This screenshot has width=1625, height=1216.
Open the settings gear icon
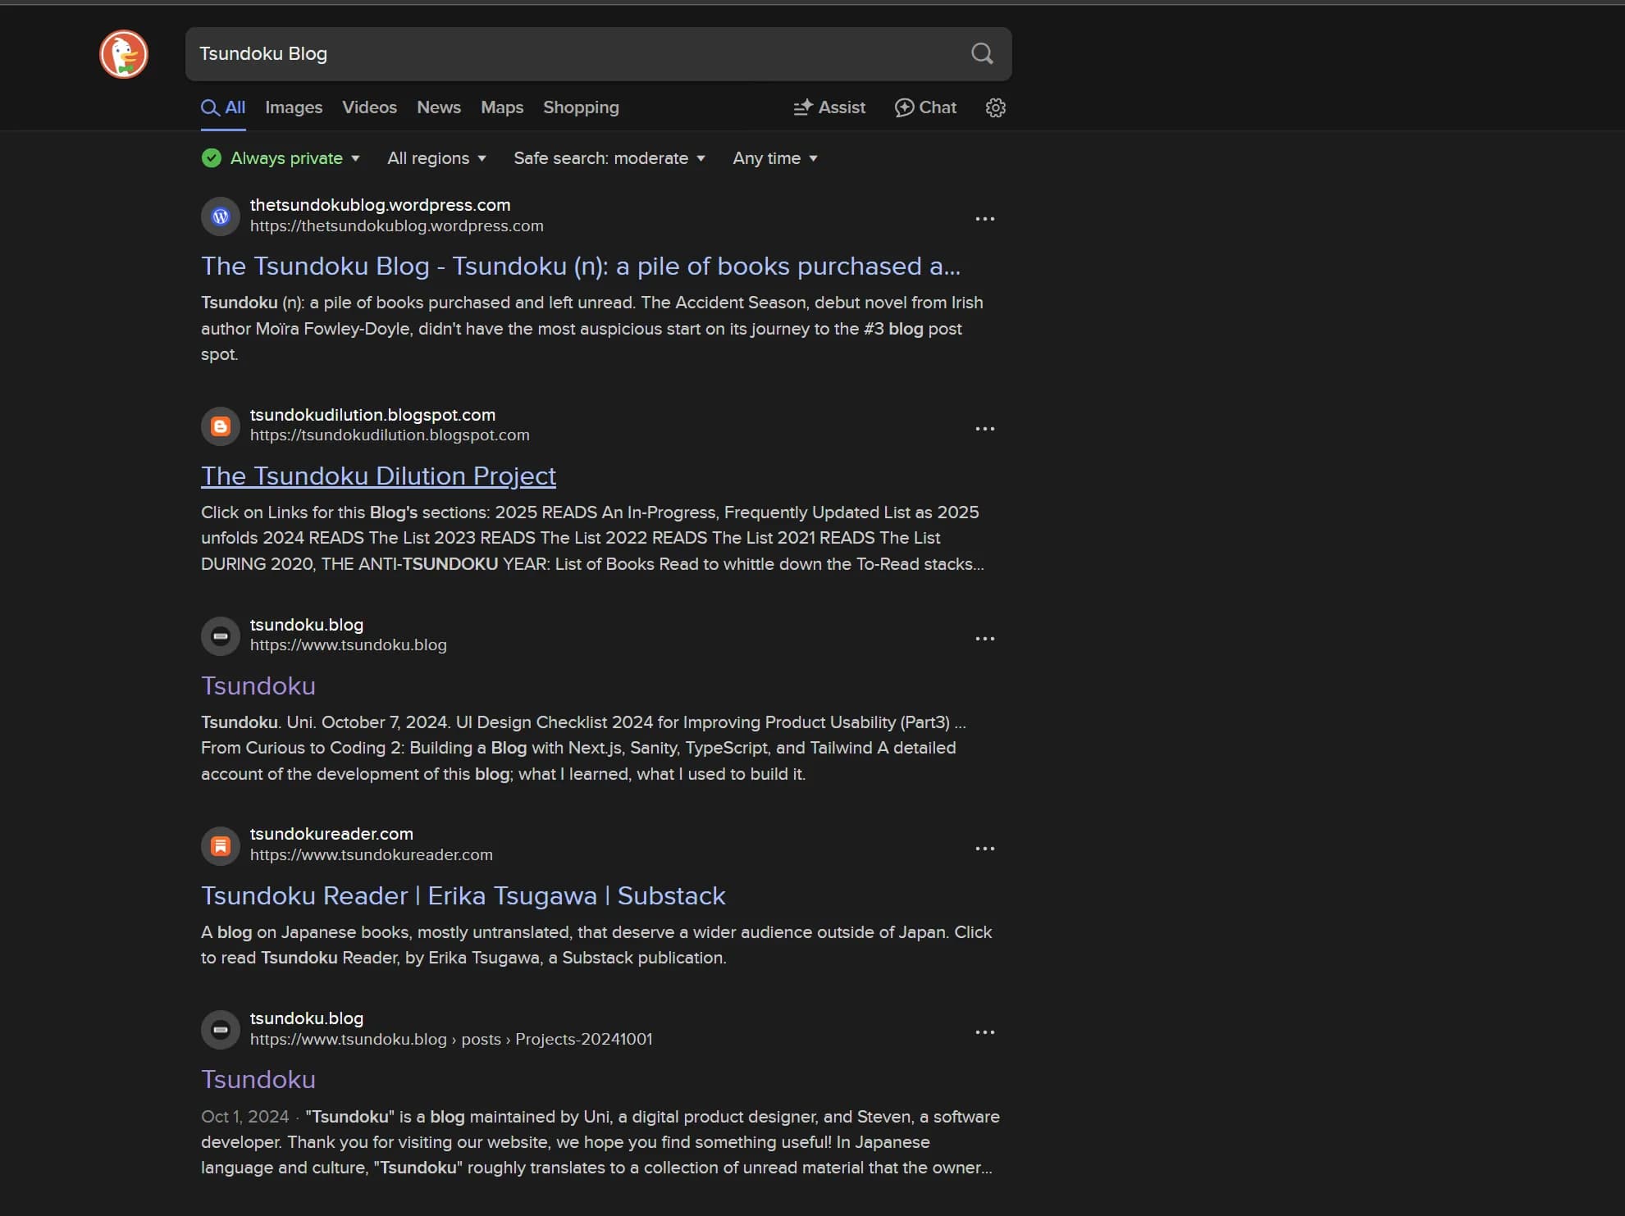pyautogui.click(x=995, y=107)
